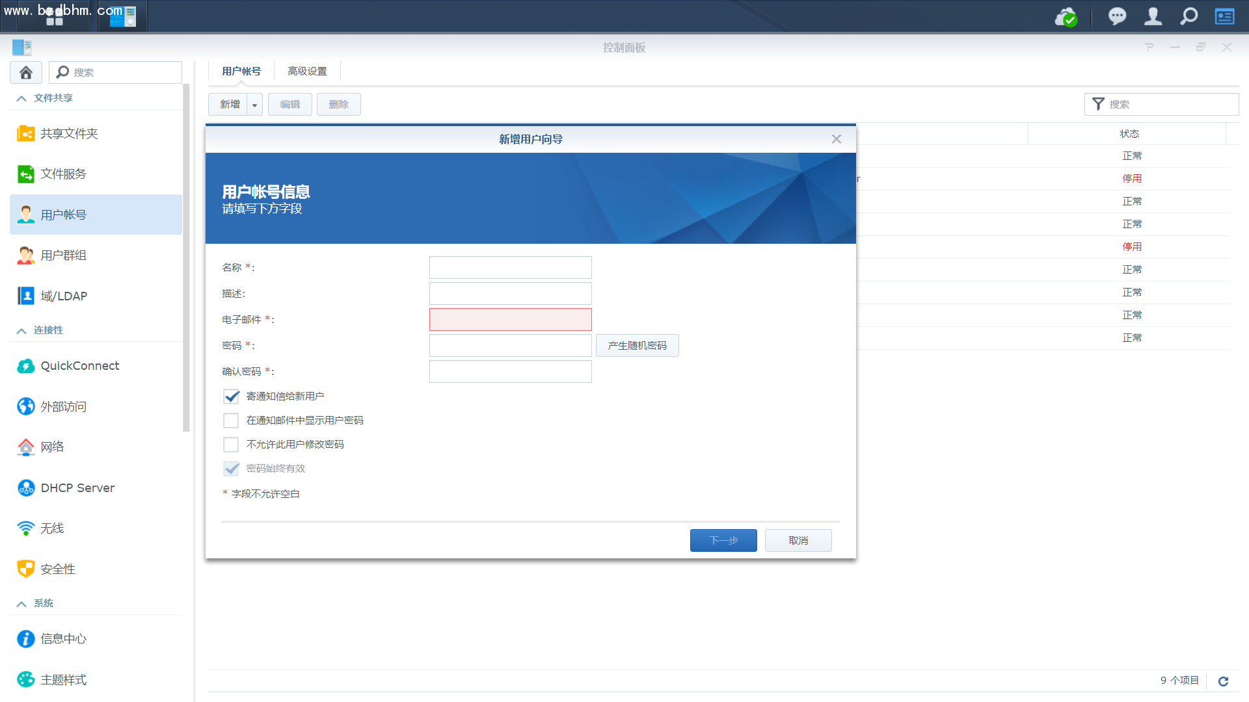Open the Control Panel taskbar icon
This screenshot has width=1249, height=702.
123,16
